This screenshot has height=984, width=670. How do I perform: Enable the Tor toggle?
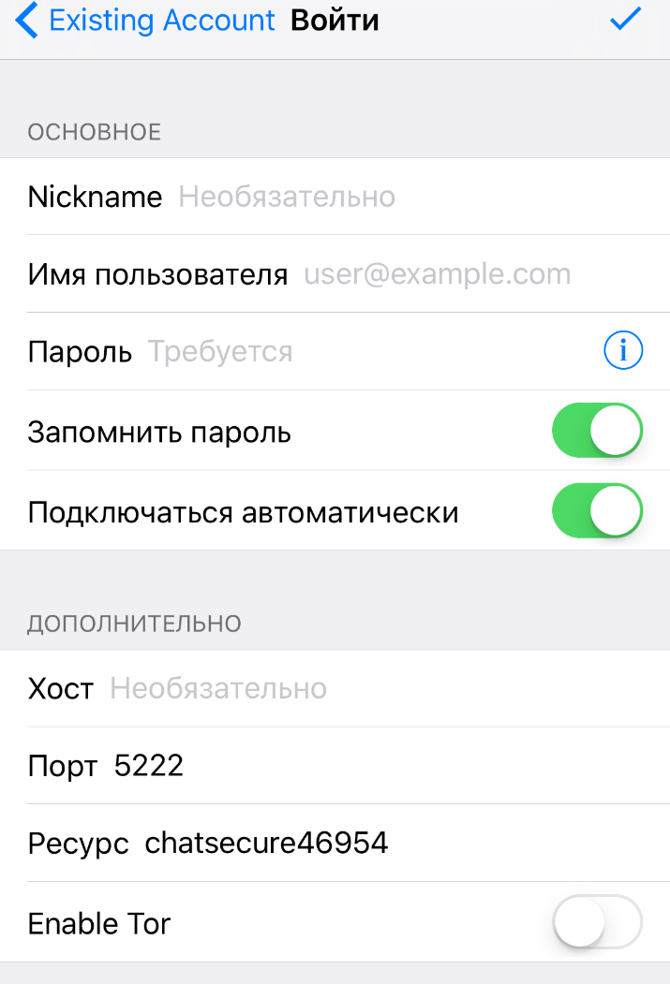tap(597, 921)
